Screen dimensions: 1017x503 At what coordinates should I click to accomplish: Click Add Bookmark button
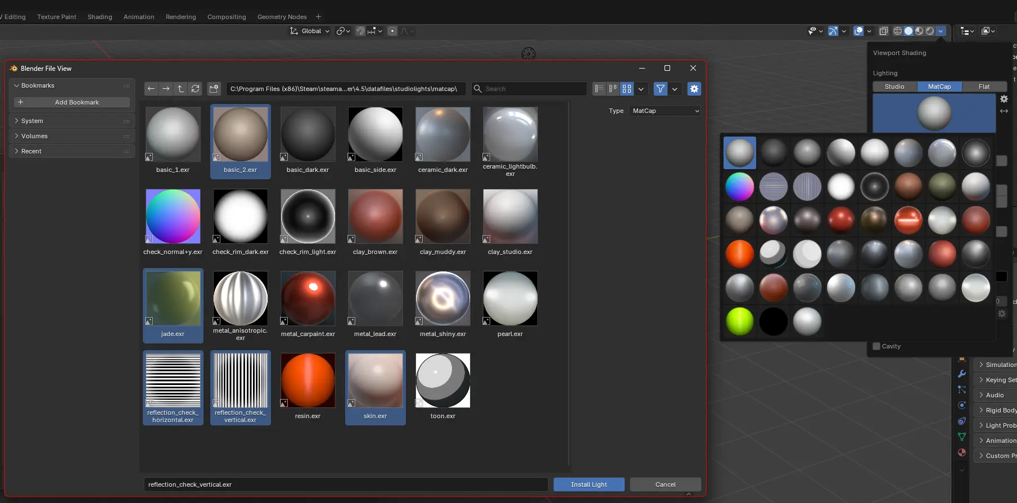[x=72, y=102]
